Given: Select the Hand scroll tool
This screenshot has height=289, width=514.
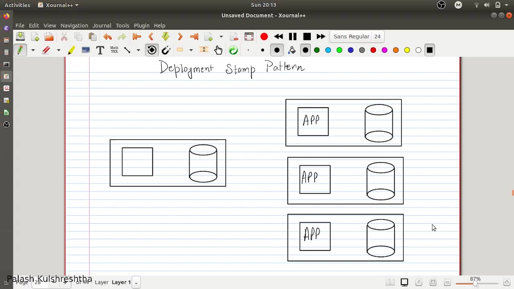Looking at the screenshot, I should [218, 50].
